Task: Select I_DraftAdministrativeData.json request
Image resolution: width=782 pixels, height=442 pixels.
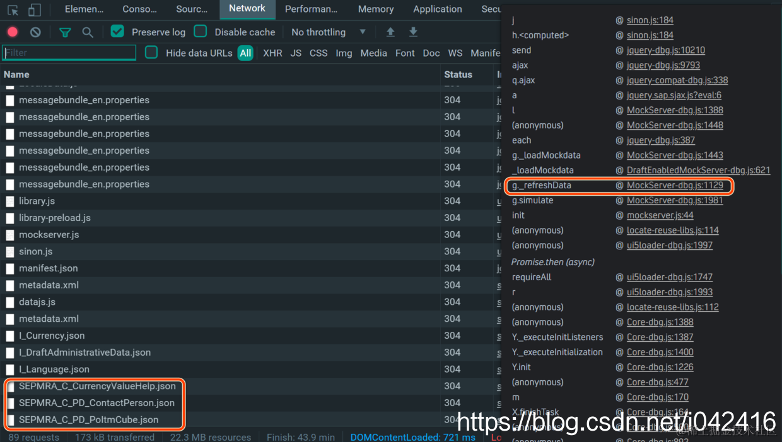Action: pyautogui.click(x=85, y=353)
